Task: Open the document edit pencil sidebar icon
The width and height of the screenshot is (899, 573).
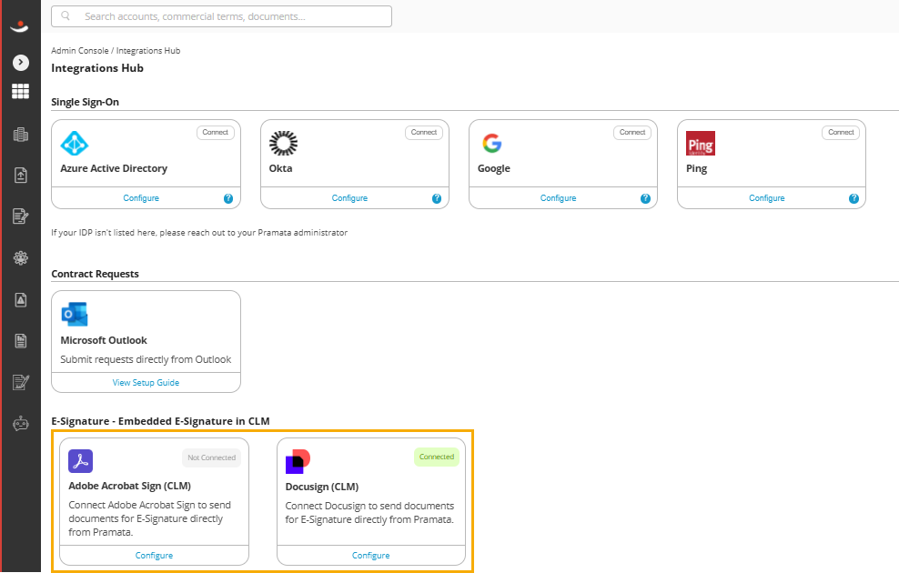Action: click(21, 216)
